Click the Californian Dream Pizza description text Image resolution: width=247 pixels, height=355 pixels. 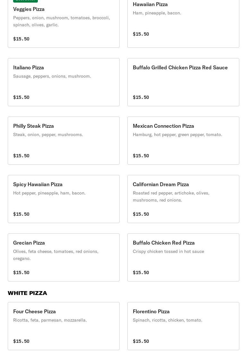[x=171, y=196]
